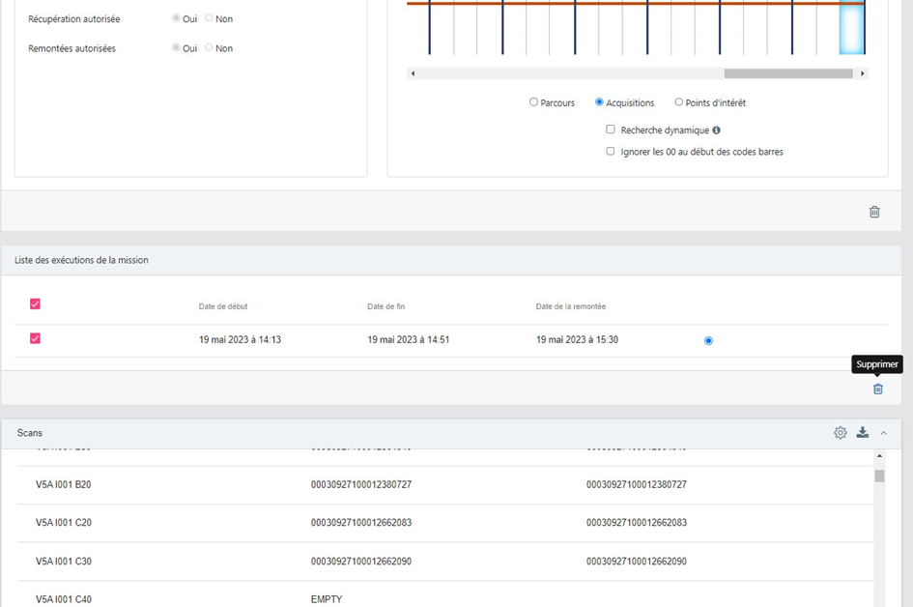Enable Ignorer les 00 au début checkbox
The height and width of the screenshot is (607, 913).
(x=611, y=151)
